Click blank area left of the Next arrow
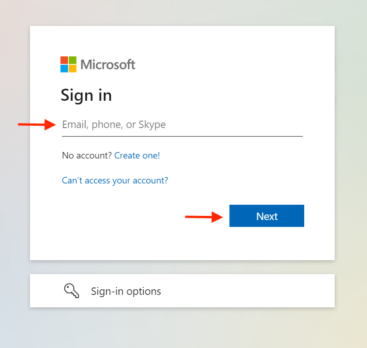The width and height of the screenshot is (367, 348). (x=115, y=217)
